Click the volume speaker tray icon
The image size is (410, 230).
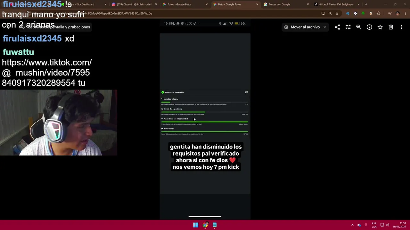click(x=387, y=225)
